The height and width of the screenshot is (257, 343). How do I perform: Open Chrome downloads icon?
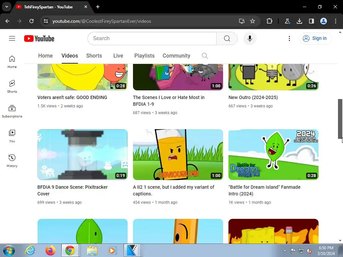click(x=299, y=21)
